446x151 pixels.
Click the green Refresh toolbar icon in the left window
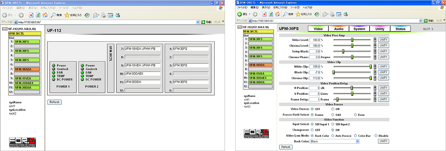coord(38,15)
